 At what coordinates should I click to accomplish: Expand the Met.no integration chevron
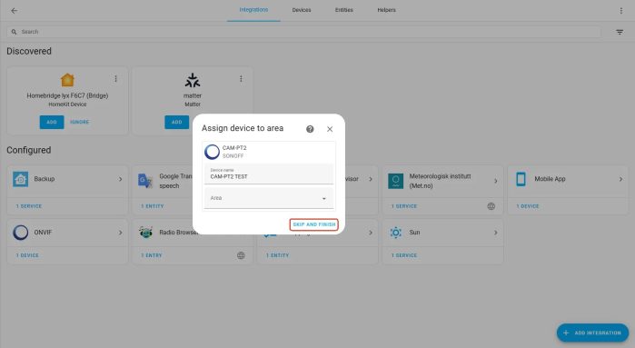[x=496, y=181]
